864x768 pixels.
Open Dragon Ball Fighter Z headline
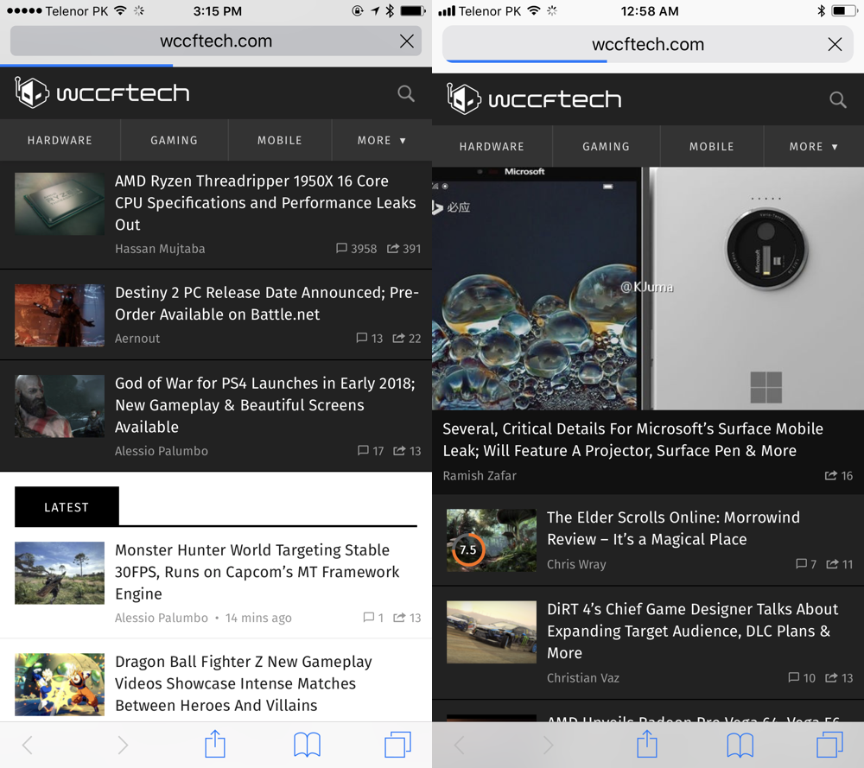click(x=244, y=683)
